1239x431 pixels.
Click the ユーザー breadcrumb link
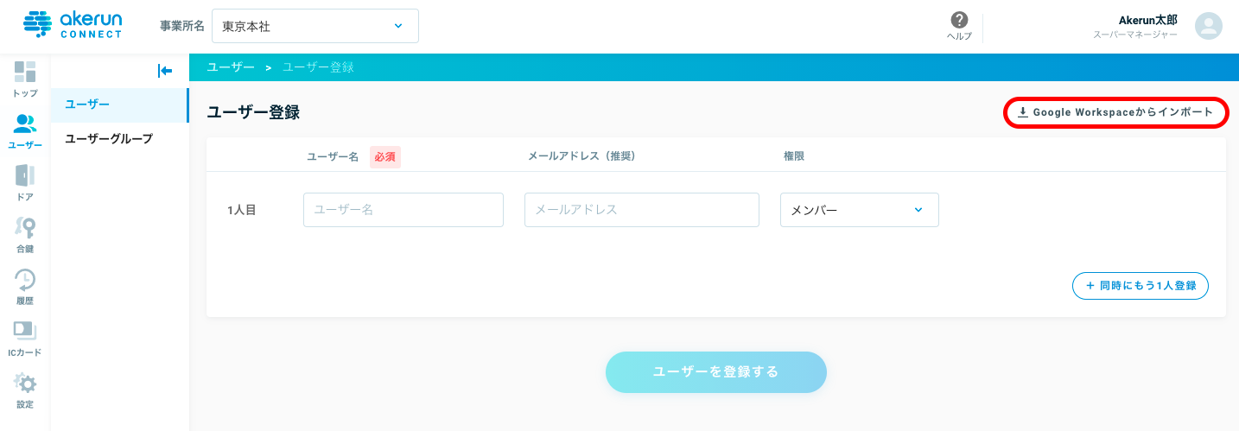click(x=231, y=67)
